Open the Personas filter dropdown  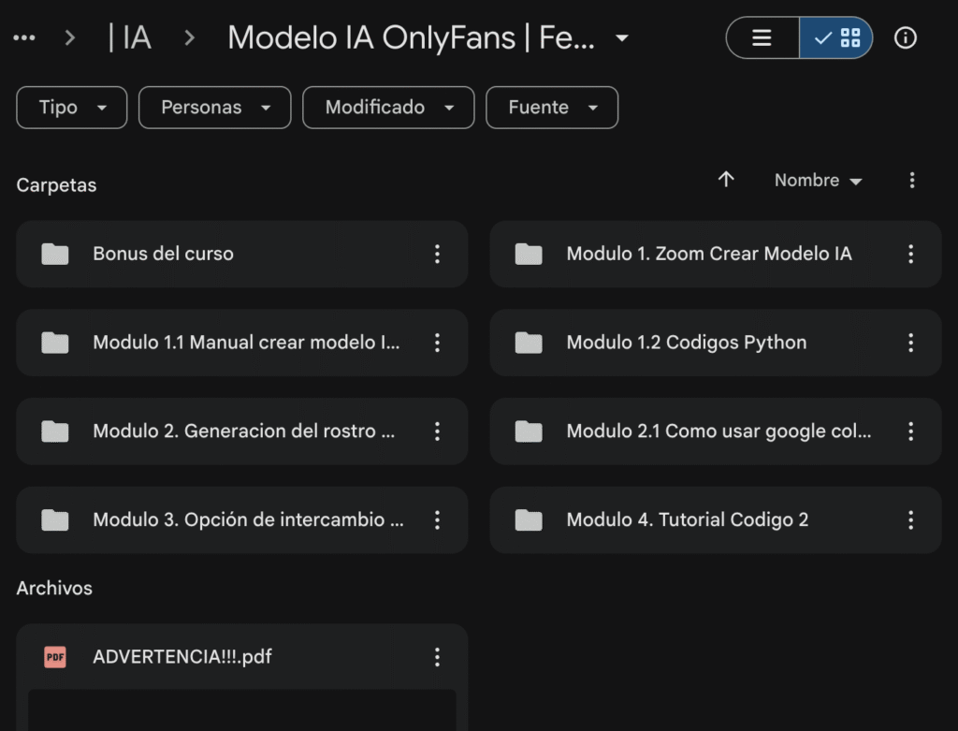pos(214,108)
